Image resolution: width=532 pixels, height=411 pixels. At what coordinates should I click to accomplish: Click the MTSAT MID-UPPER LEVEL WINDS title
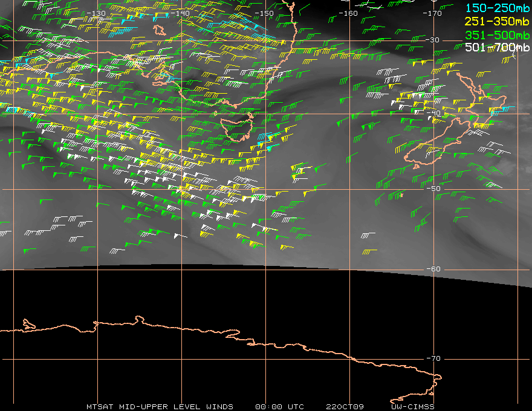click(x=160, y=407)
